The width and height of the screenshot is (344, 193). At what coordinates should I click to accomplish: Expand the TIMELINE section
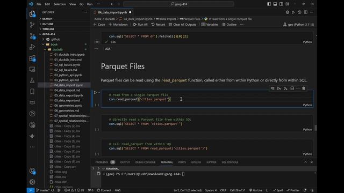click(x=48, y=29)
